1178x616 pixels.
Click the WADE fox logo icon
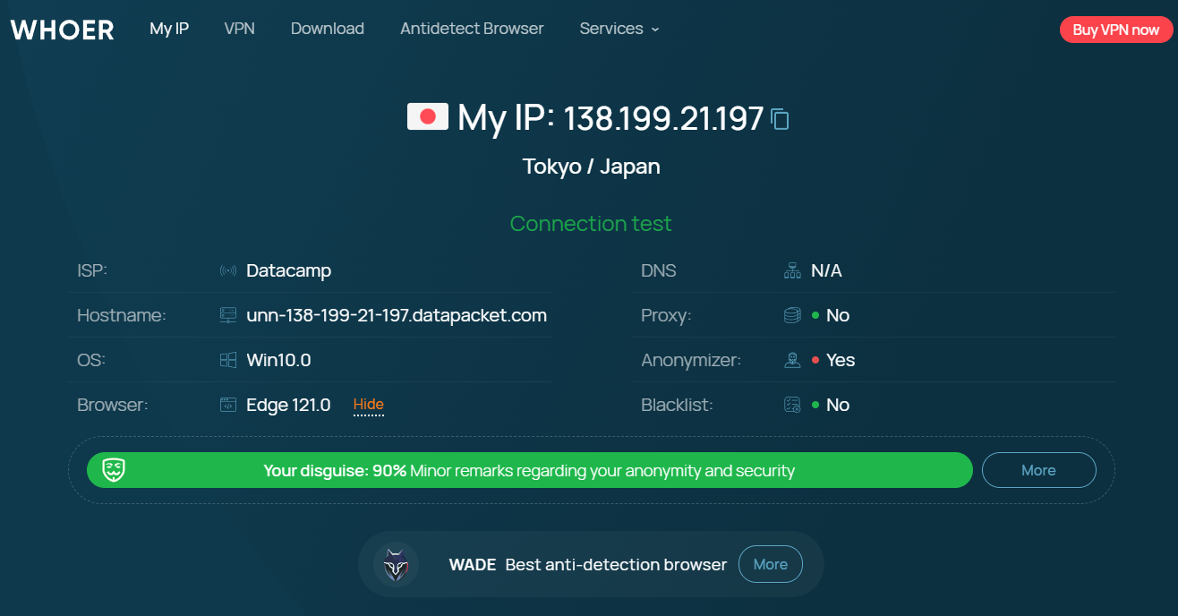[x=396, y=565]
